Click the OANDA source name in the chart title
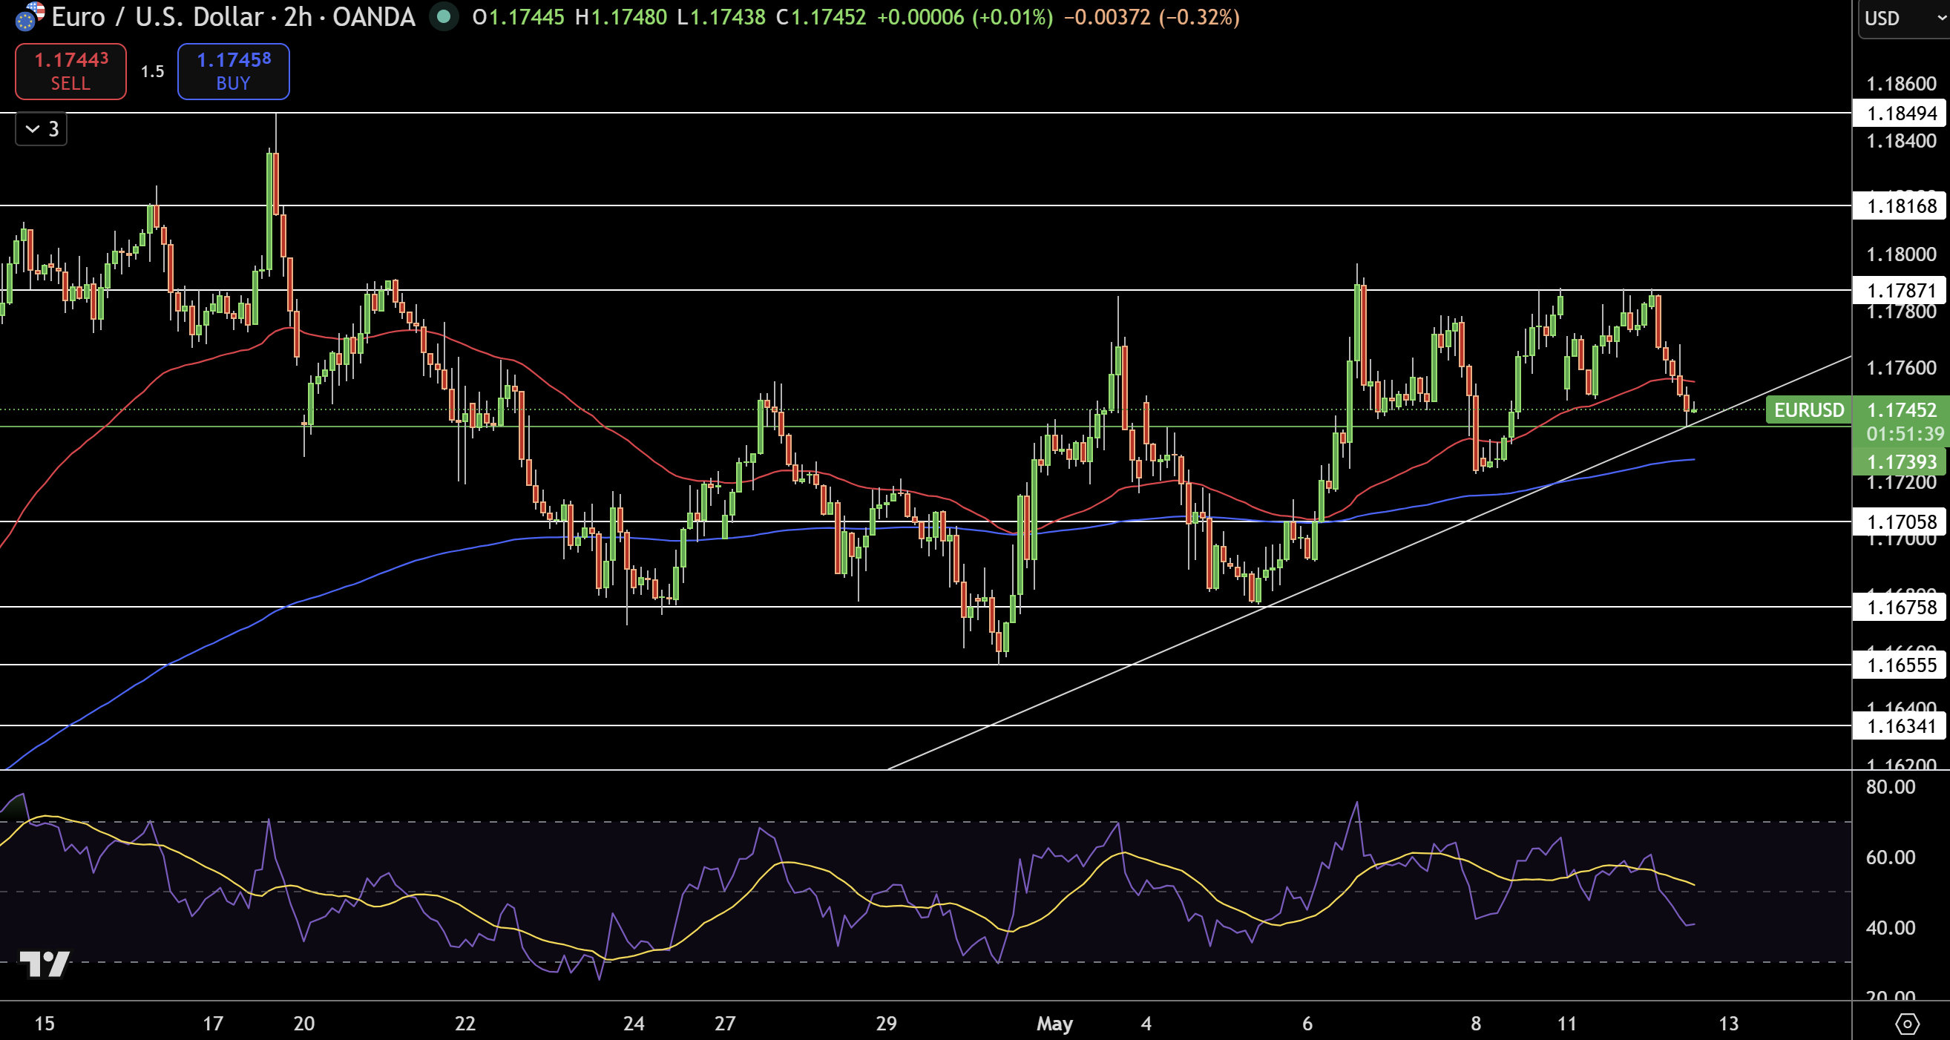1950x1040 pixels. click(374, 16)
